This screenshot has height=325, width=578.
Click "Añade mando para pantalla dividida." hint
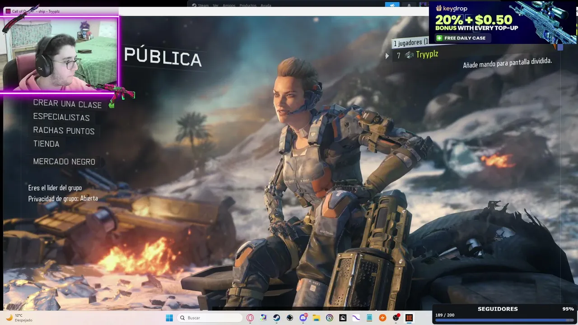tap(508, 62)
